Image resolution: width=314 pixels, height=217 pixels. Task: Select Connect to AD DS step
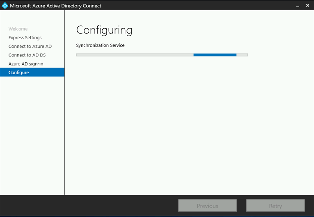27,55
